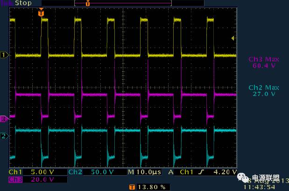Screen dimensions: 289x191
Task: Click the Ch3 Max 60.4 V measurement
Action: click(264, 62)
